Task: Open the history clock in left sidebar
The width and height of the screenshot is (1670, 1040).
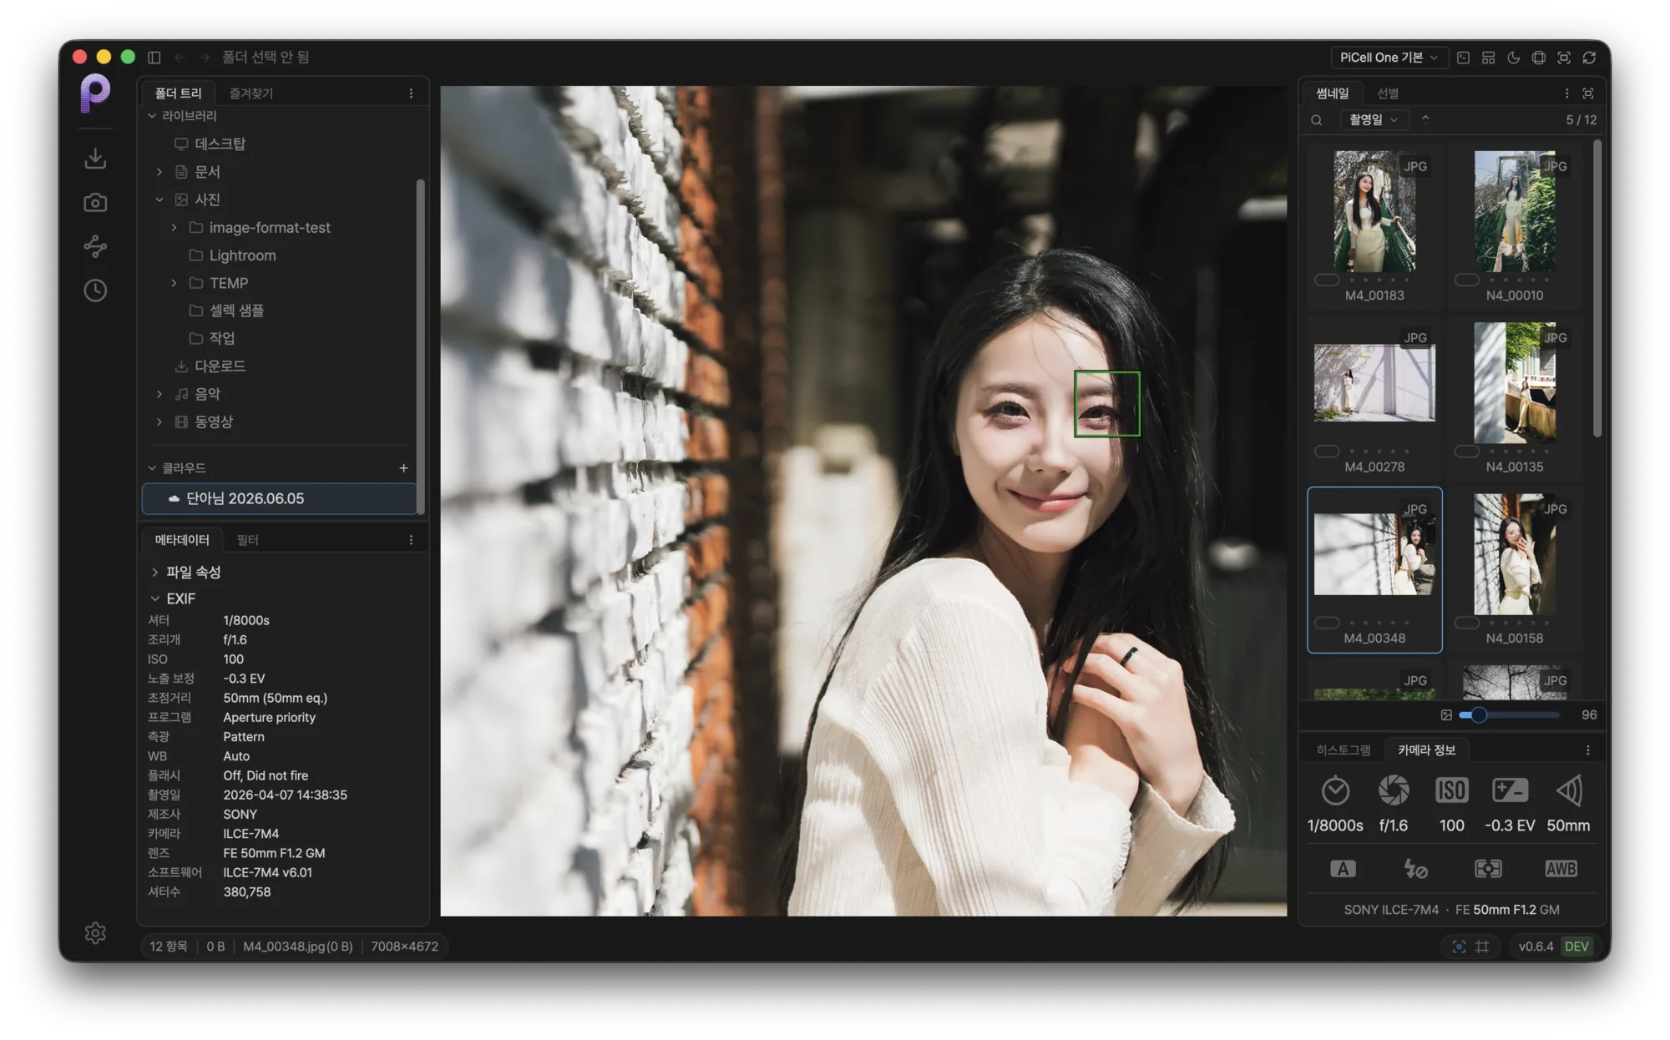Action: (x=95, y=290)
